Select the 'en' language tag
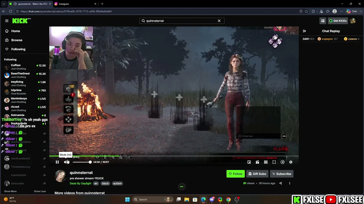The height and width of the screenshot is (204, 364). 96,184
